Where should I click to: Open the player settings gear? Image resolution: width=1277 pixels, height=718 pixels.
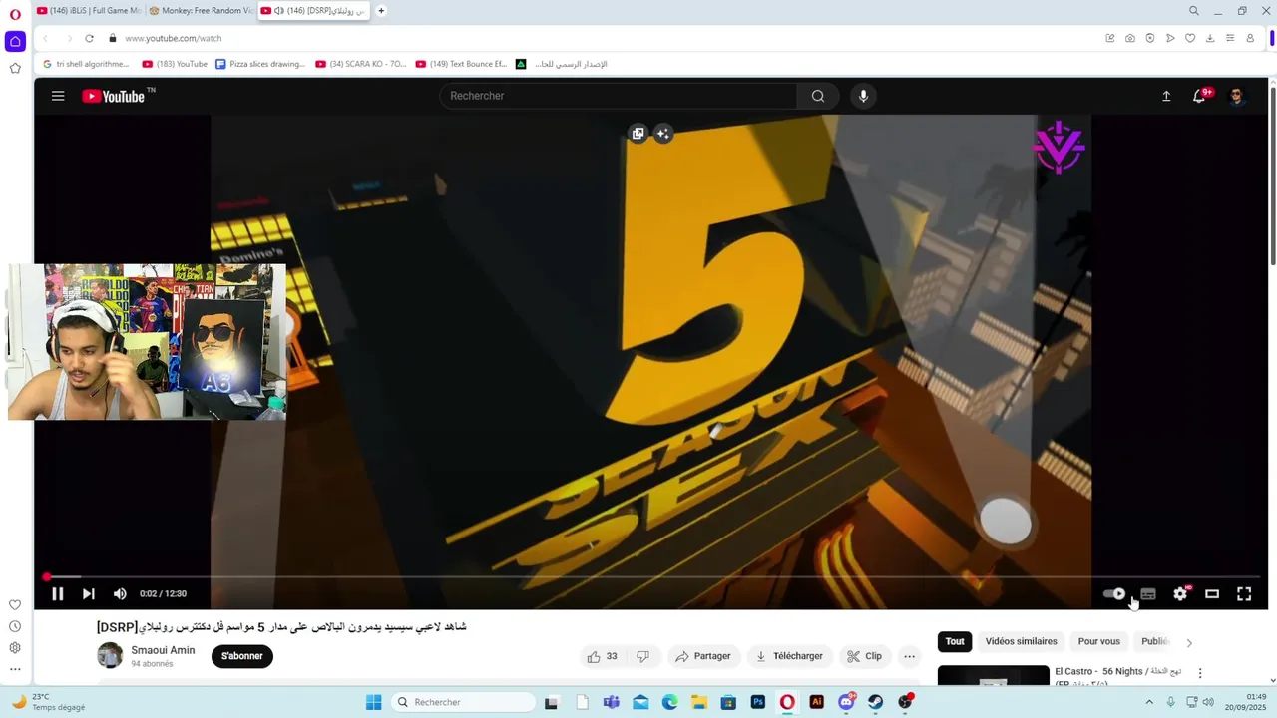tap(1180, 593)
